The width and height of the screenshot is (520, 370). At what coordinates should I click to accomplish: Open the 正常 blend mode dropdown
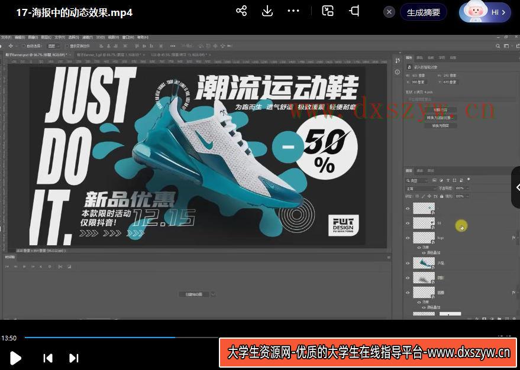[421, 189]
